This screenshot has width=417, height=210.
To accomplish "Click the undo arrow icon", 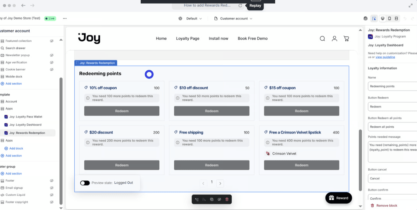I will coord(405,19).
